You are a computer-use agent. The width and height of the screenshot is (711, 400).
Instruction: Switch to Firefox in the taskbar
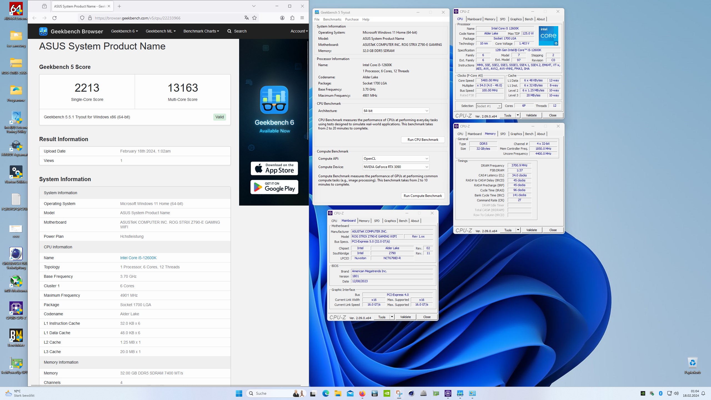(x=362, y=393)
